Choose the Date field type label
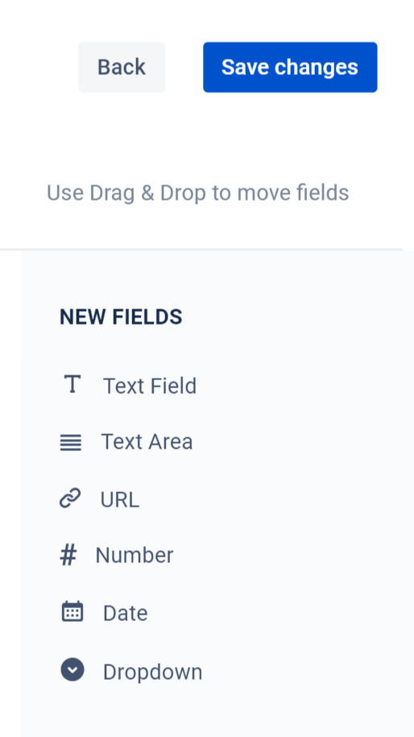 126,614
